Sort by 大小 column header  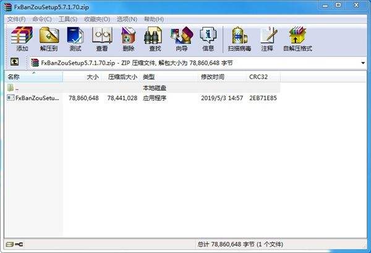[x=82, y=77]
